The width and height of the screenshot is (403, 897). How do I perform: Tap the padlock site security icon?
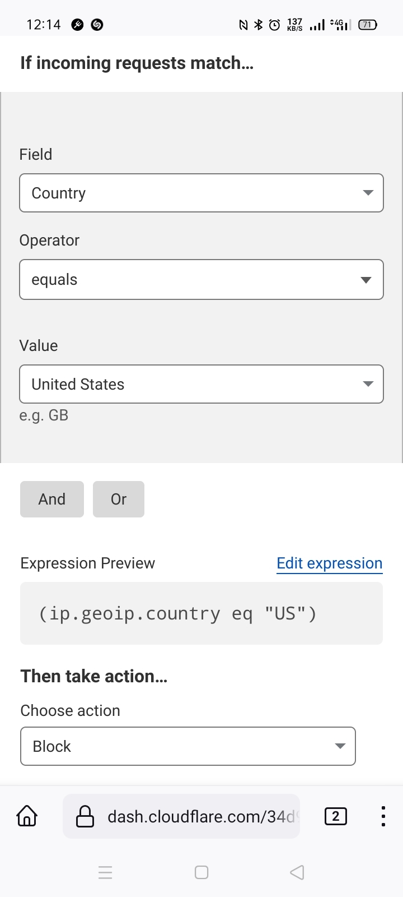(x=85, y=816)
